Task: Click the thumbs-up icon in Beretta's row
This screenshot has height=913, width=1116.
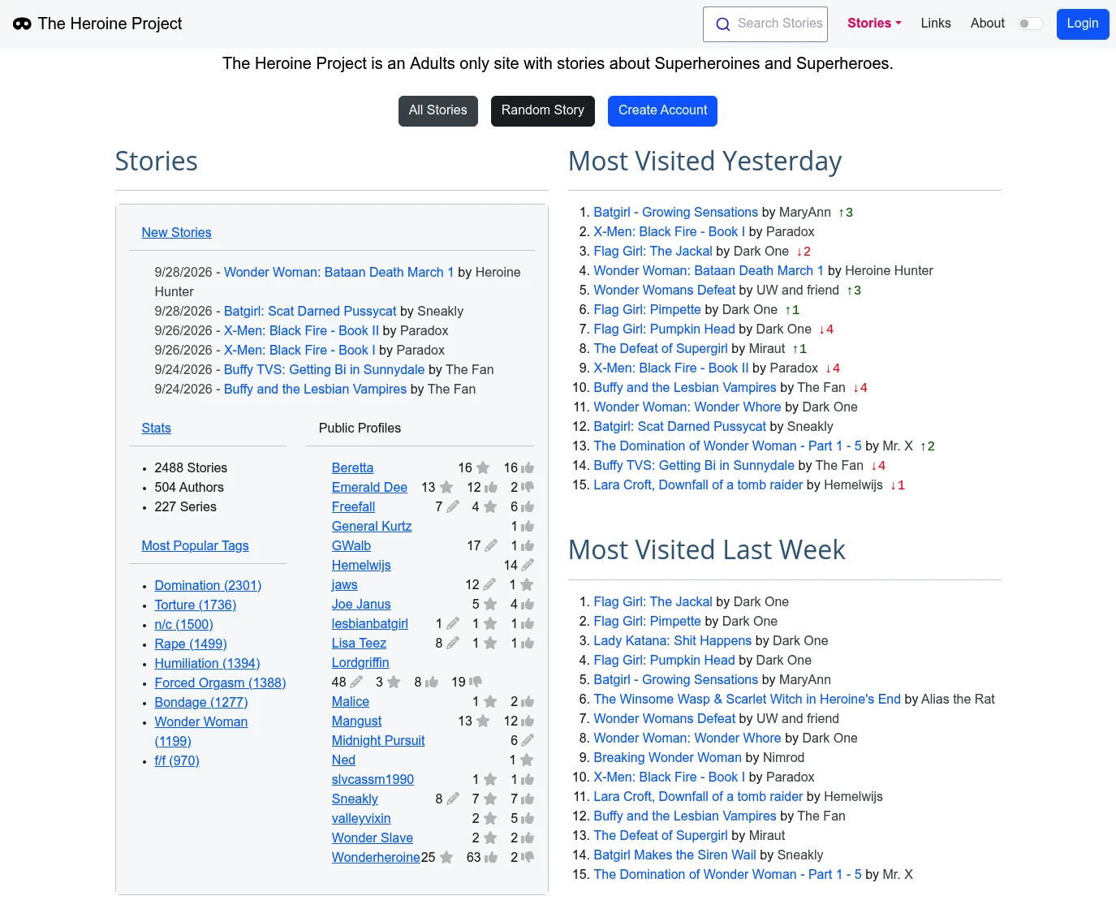Action: tap(528, 468)
